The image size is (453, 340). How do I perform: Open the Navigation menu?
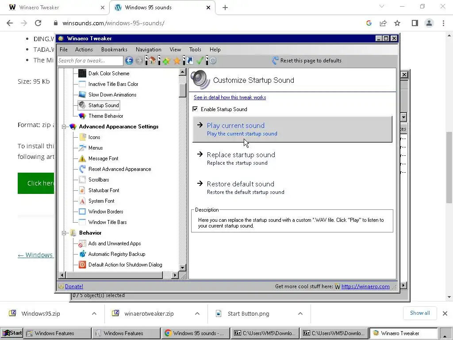[x=149, y=50]
